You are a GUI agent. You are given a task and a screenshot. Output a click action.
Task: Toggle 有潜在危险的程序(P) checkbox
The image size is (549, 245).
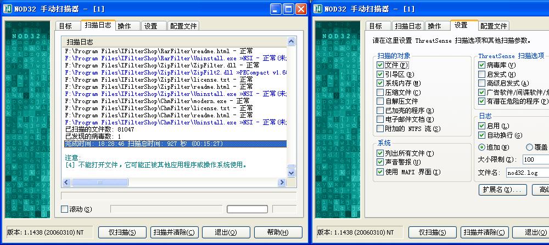click(x=481, y=101)
